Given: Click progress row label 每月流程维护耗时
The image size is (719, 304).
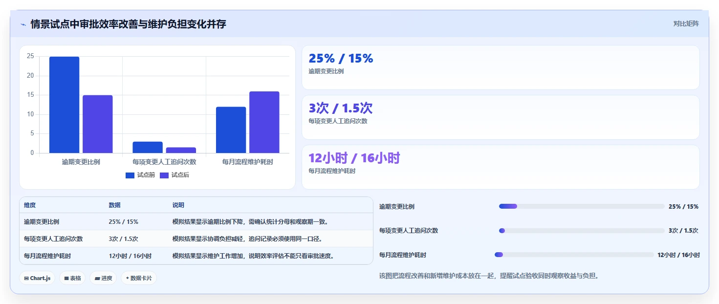Looking at the screenshot, I should (x=403, y=255).
